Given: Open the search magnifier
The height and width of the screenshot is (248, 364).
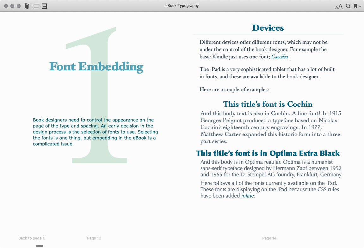Looking at the screenshot, I should 348,6.
